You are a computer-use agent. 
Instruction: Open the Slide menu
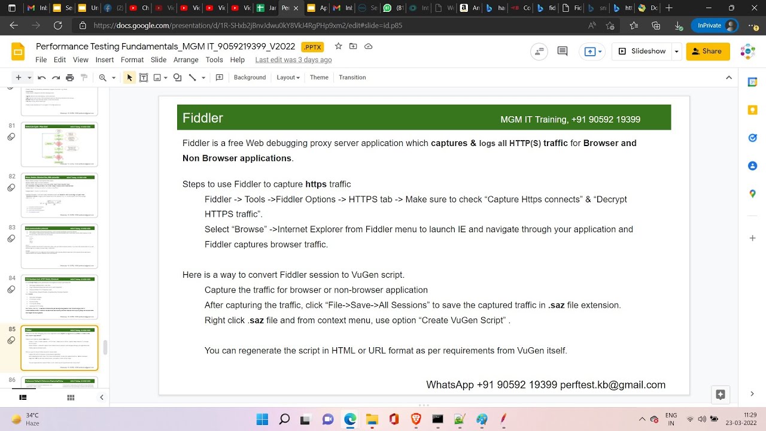[159, 60]
